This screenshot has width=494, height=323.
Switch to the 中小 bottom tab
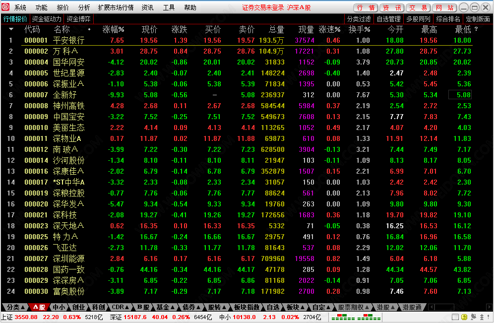[59, 307]
